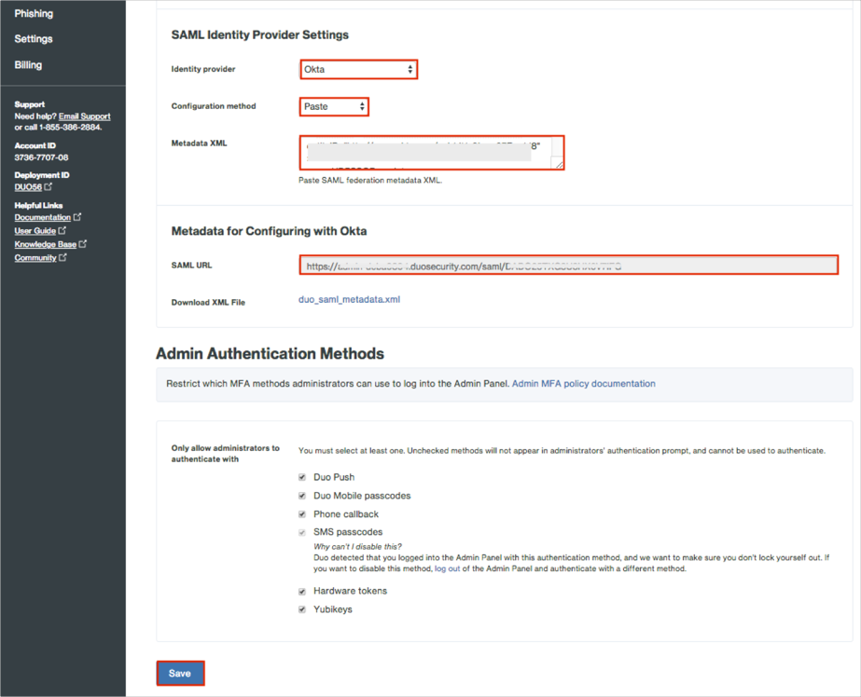Click external link icon next to DUO56

[49, 187]
